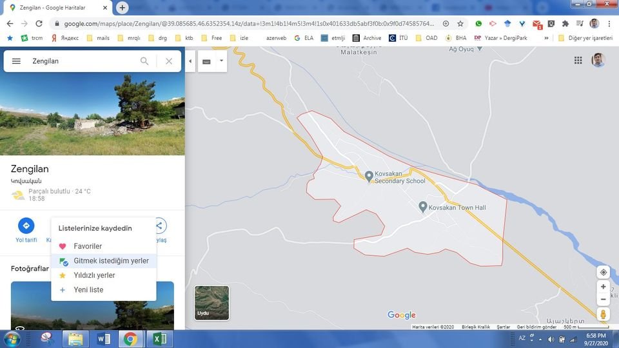Choose Yıldızlı yerler in the list

coord(94,275)
